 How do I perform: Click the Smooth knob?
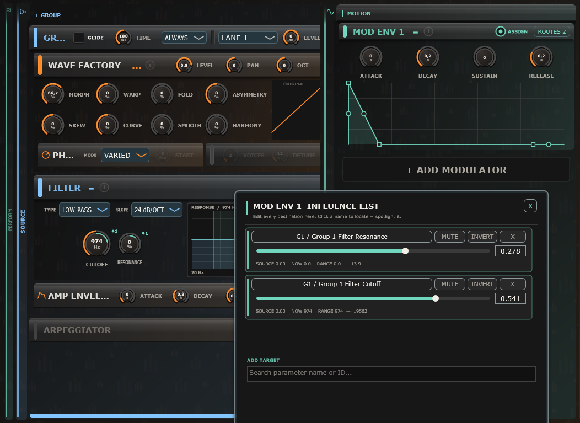pos(162,125)
